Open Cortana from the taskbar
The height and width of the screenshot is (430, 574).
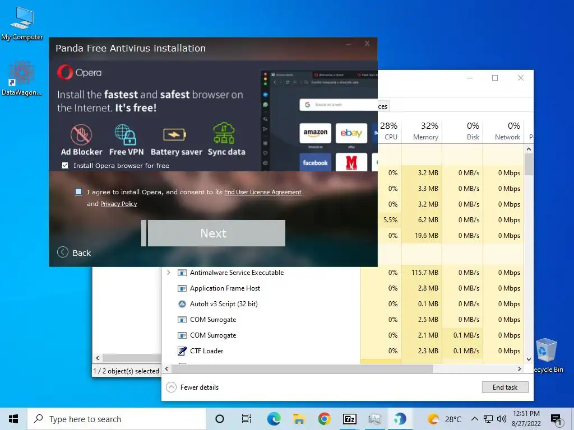point(220,419)
